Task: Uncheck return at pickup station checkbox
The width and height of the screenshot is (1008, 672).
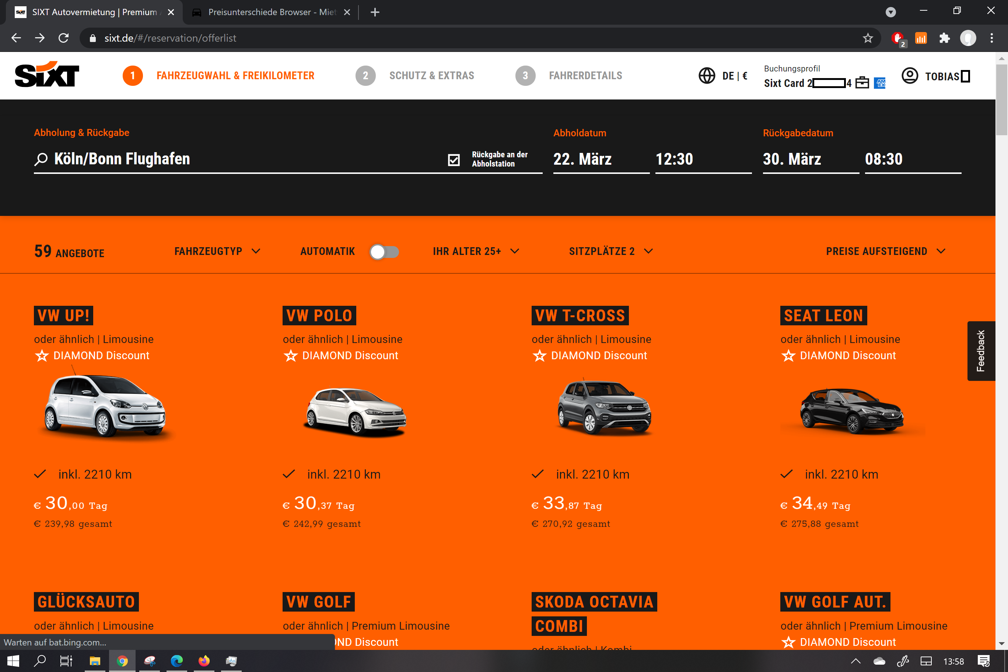Action: [454, 160]
